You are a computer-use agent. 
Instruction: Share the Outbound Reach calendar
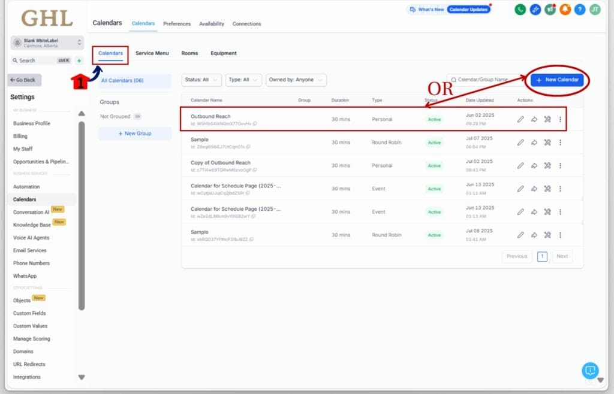tap(534, 119)
